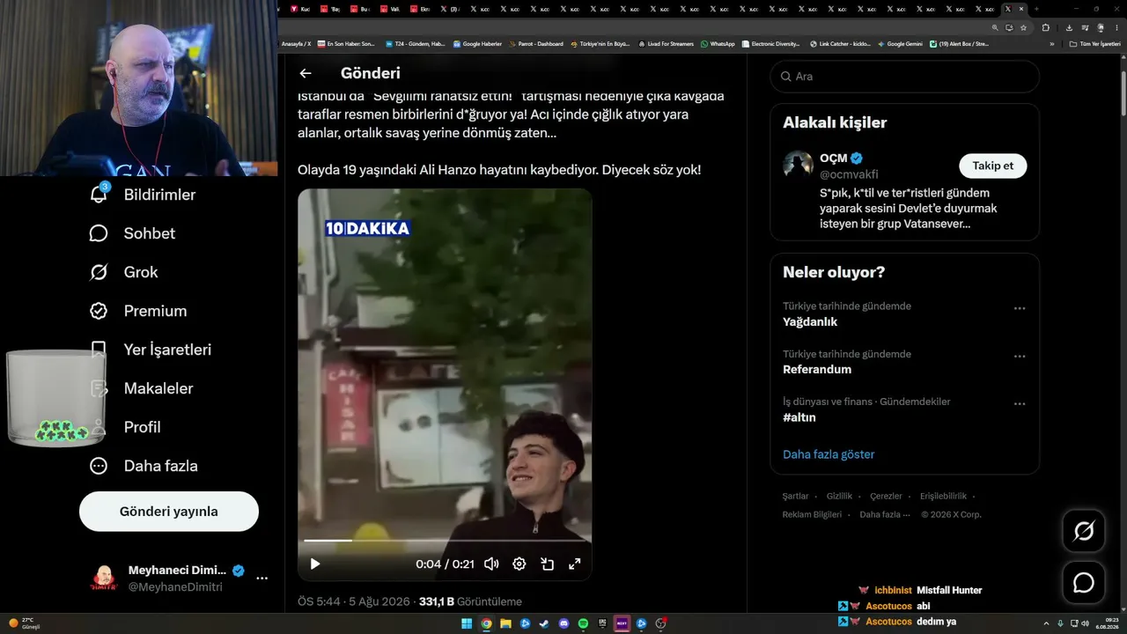
Task: Open the Çerezler footer link
Action: click(x=886, y=496)
